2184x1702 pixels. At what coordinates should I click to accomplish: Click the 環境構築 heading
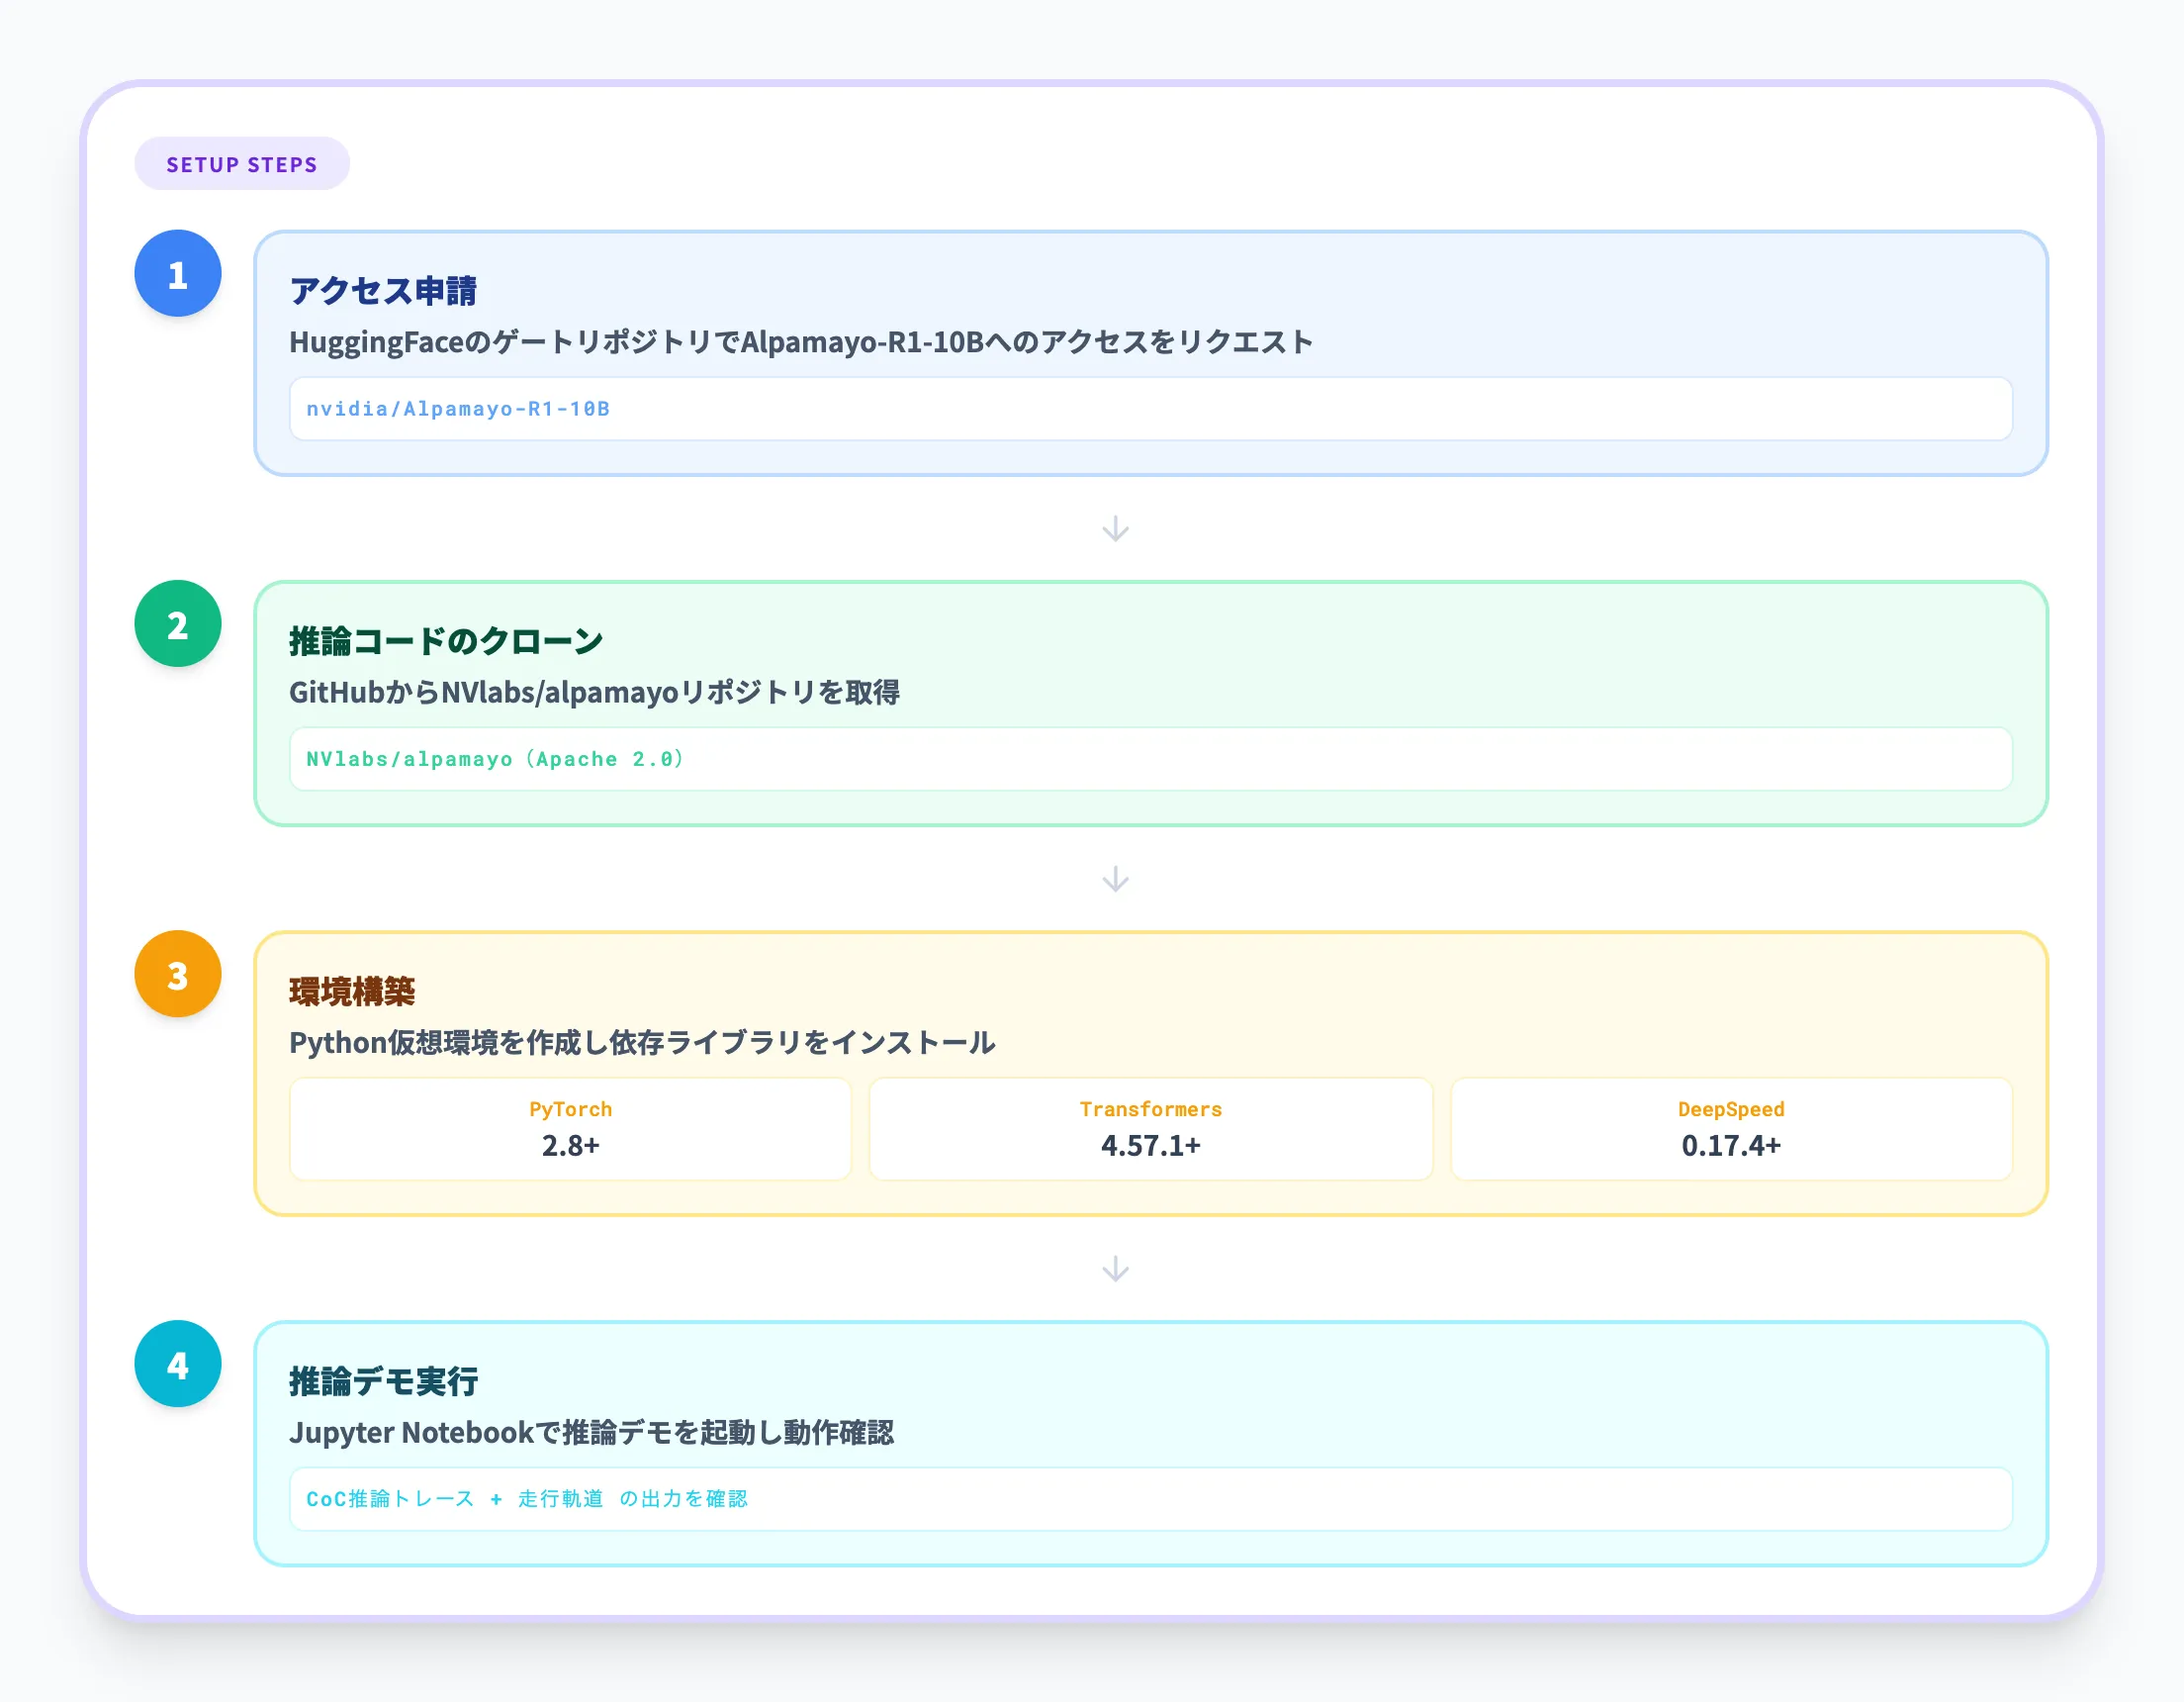tap(352, 992)
